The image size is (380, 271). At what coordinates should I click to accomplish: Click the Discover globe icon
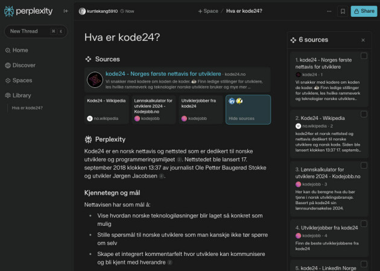[x=8, y=65]
